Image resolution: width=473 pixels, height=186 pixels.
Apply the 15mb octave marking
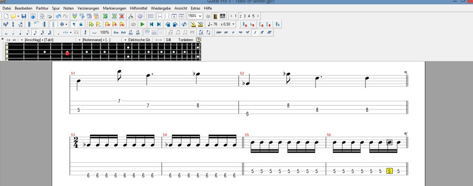coord(137,32)
